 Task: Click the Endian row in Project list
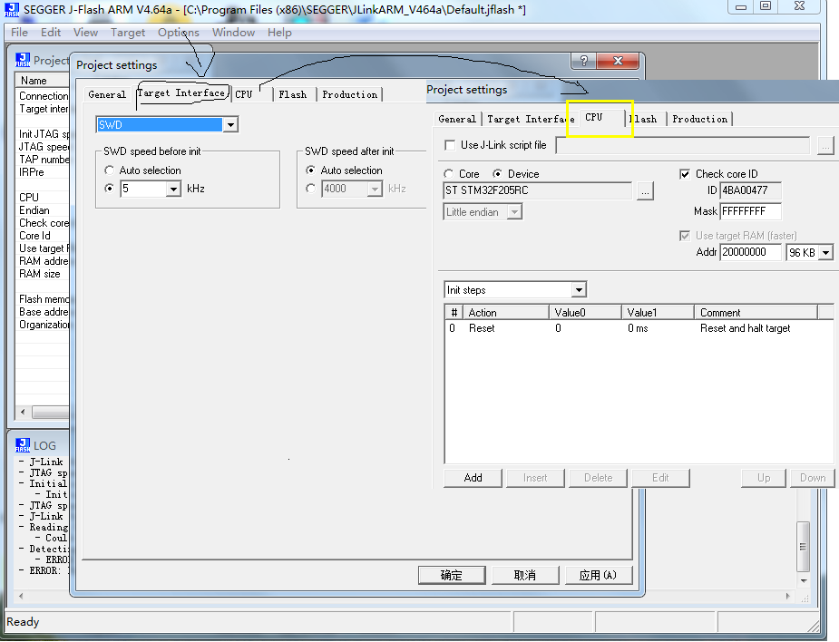43,210
